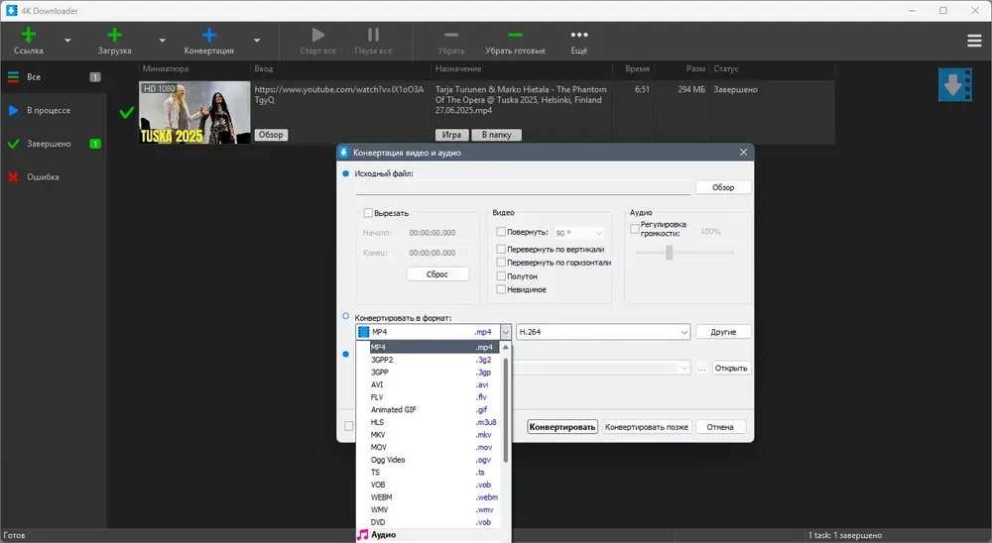The width and height of the screenshot is (992, 543).
Task: Expand the Конвертация dropdown arrow
Action: click(x=257, y=41)
